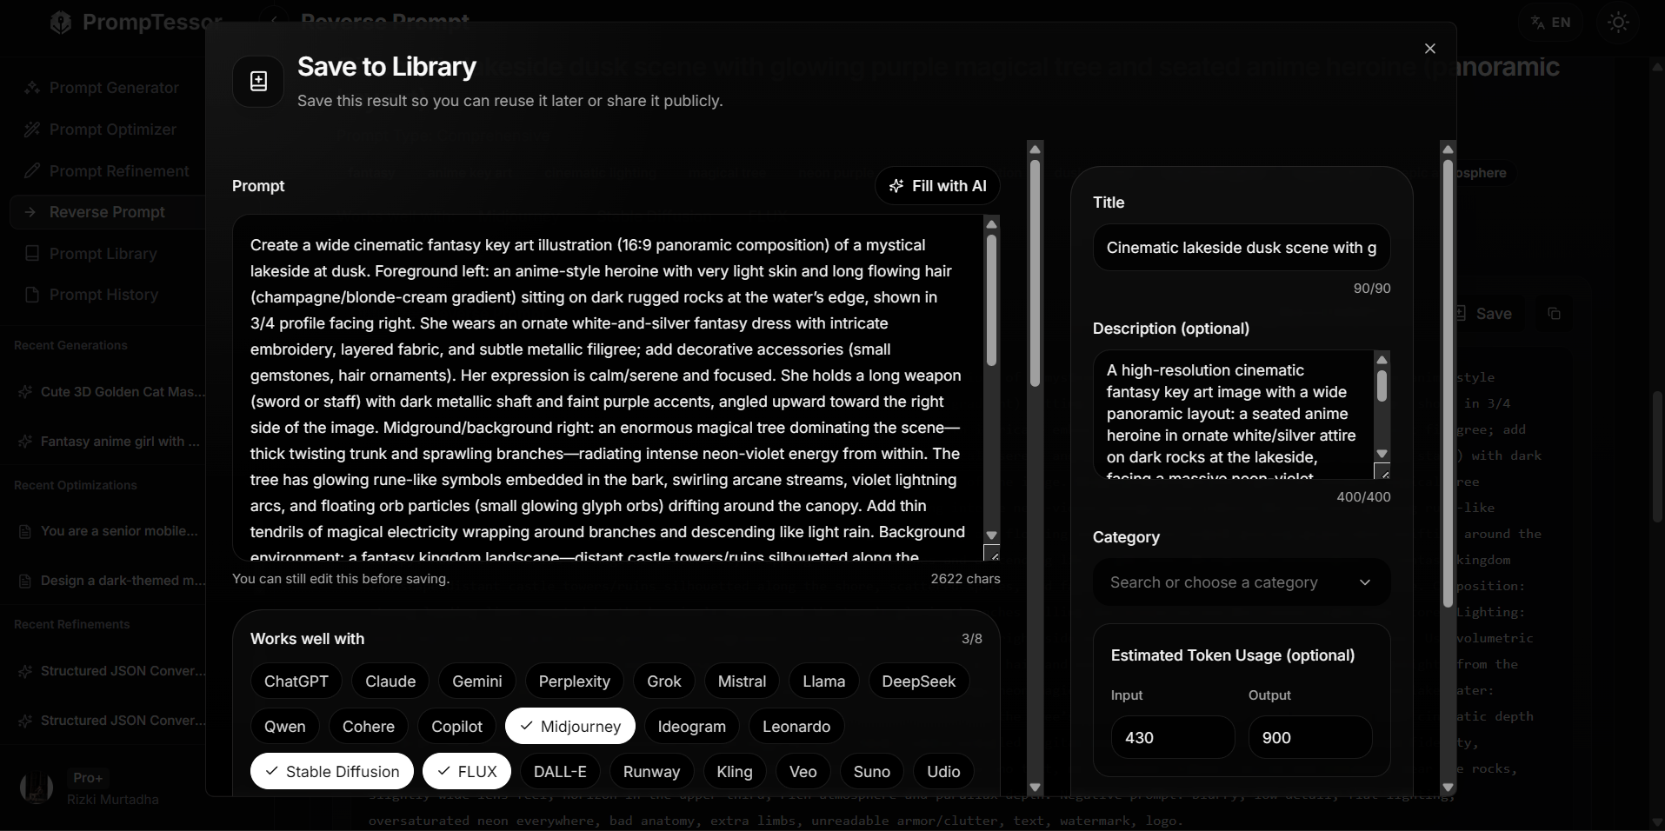Screen dimensions: 1665x831
Task: Open recent generation Cute 3D Golden Cat
Action: click(x=111, y=392)
